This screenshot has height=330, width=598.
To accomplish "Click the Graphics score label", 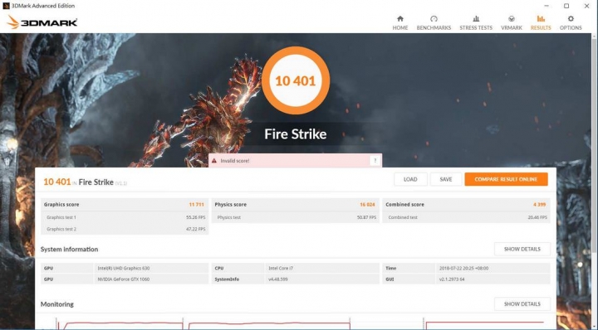I will [x=61, y=205].
